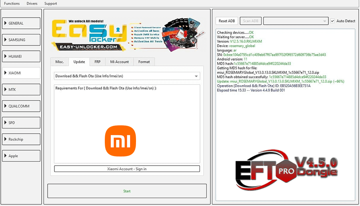Viewport: 360px width, 206px height.
Task: Open the Functions menu
Action: pyautogui.click(x=12, y=4)
